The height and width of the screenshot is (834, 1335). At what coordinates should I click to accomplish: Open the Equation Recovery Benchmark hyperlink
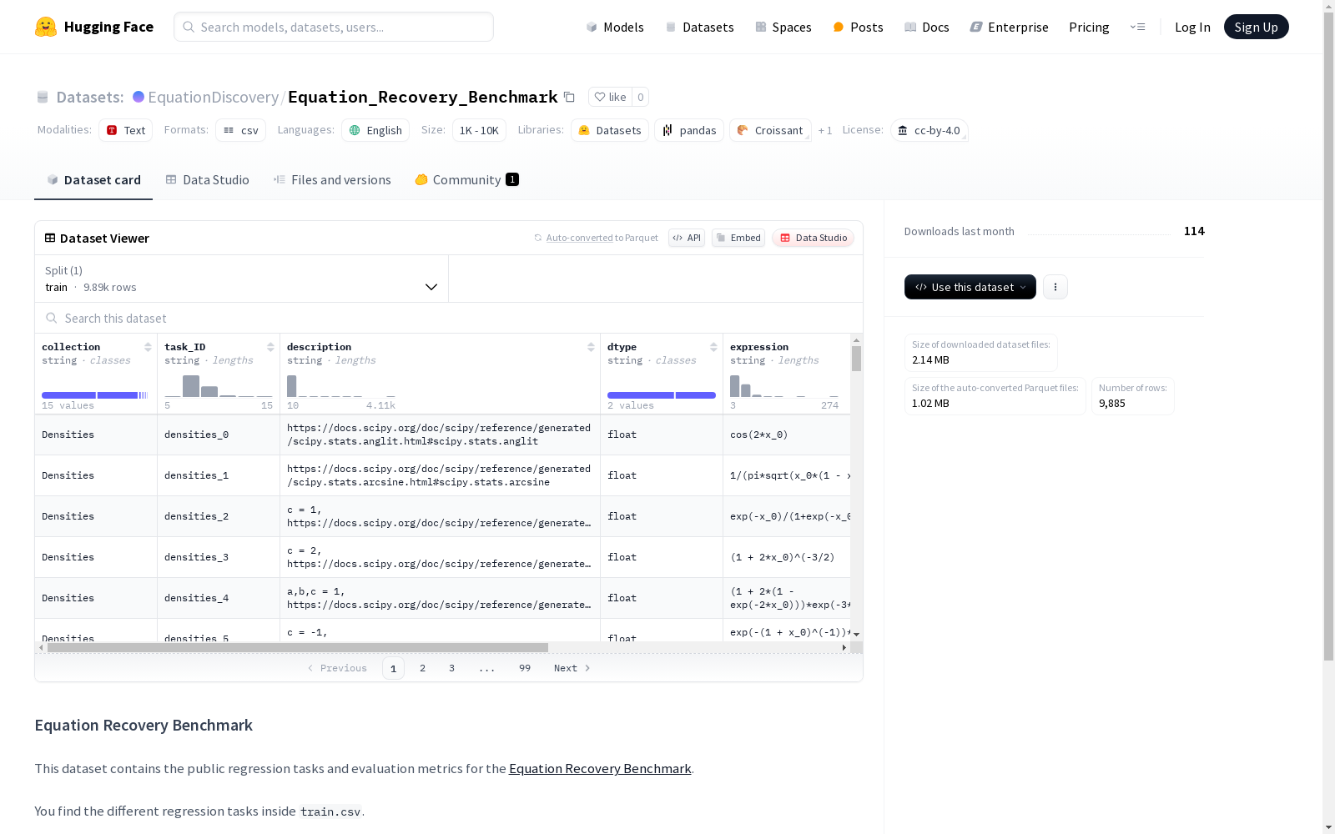600,769
